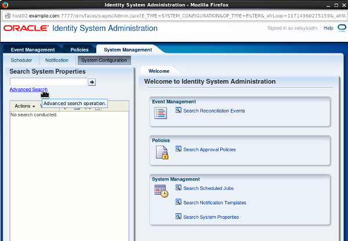Open Search Scheduled Jobs link

point(208,188)
